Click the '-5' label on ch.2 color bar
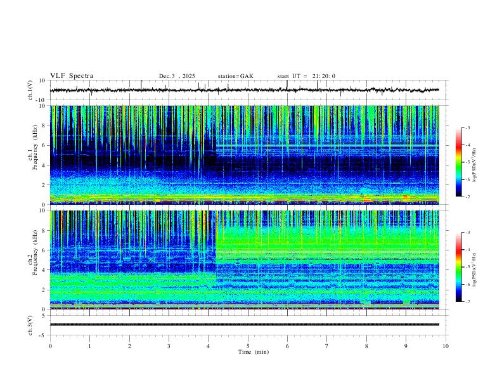The image size is (502, 388). (x=467, y=267)
